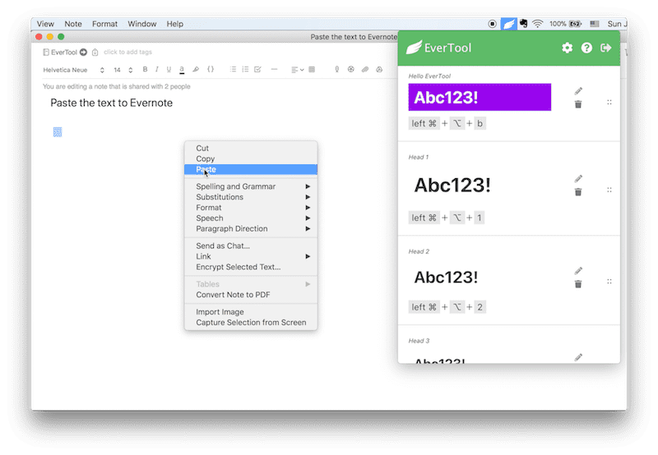Grab the Head 1 reorder handle
The height and width of the screenshot is (455, 658).
click(x=609, y=190)
